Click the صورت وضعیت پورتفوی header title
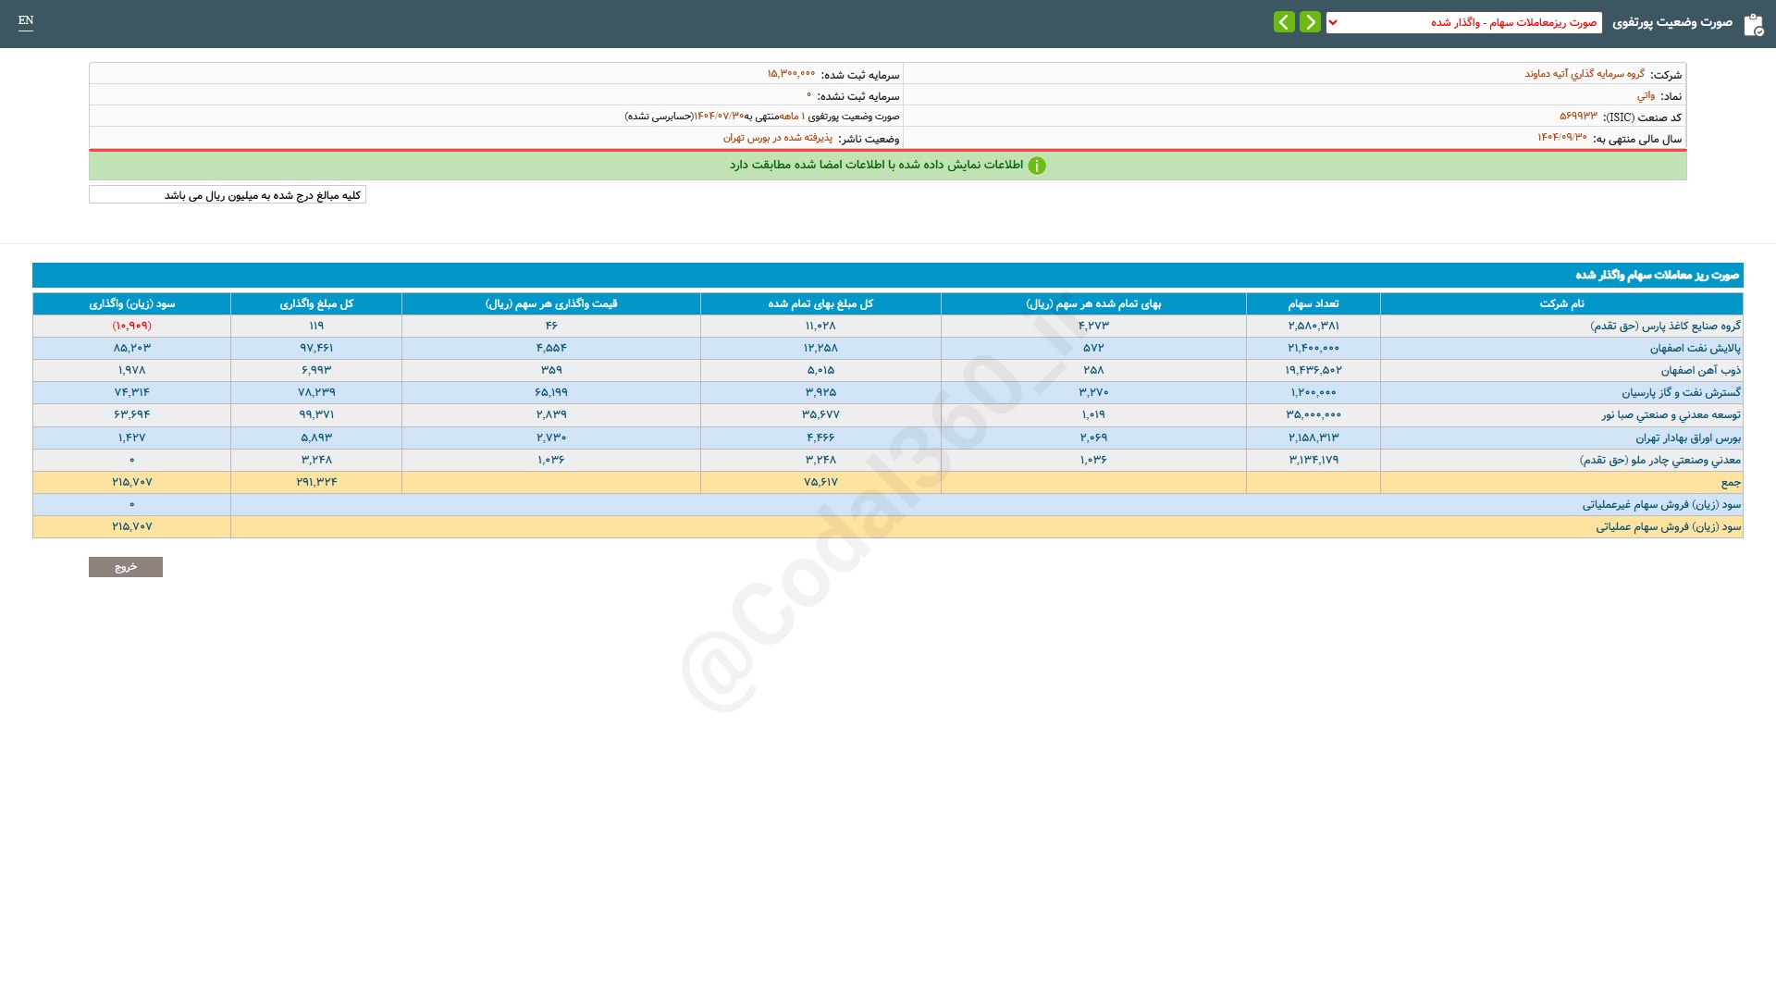The width and height of the screenshot is (1776, 999). tap(1672, 22)
